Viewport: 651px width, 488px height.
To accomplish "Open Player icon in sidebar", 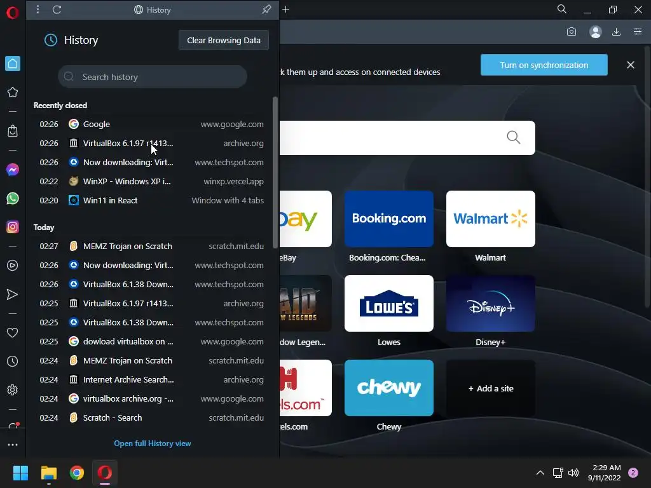I will 13,265.
